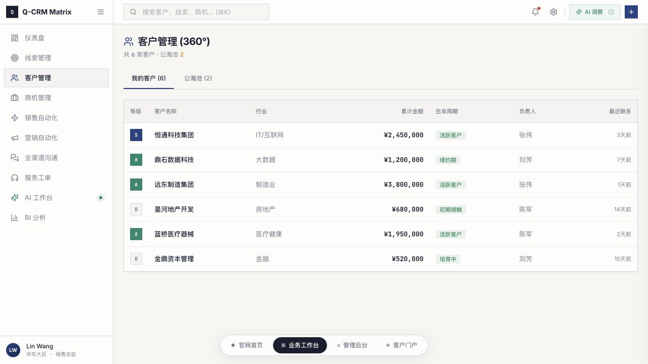Click the 累计金额 column header
This screenshot has height=364, width=648.
[x=412, y=111]
